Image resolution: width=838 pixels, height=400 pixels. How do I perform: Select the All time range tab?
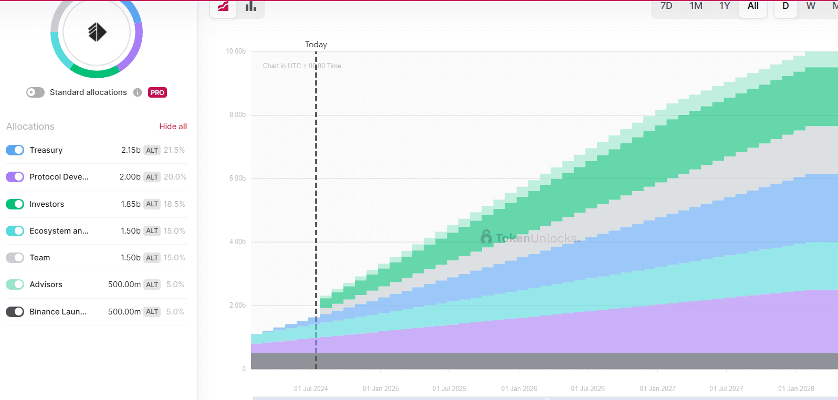click(753, 7)
